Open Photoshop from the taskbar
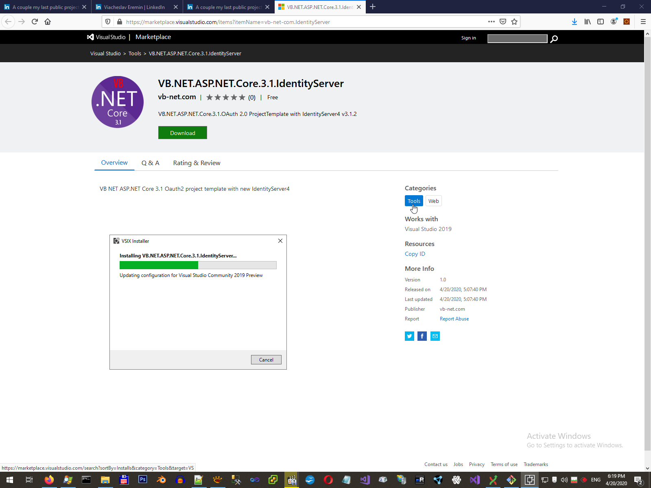The height and width of the screenshot is (488, 651). click(x=142, y=480)
